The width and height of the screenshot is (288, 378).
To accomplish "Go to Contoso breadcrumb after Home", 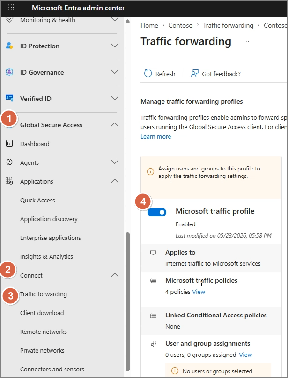I will click(x=180, y=25).
